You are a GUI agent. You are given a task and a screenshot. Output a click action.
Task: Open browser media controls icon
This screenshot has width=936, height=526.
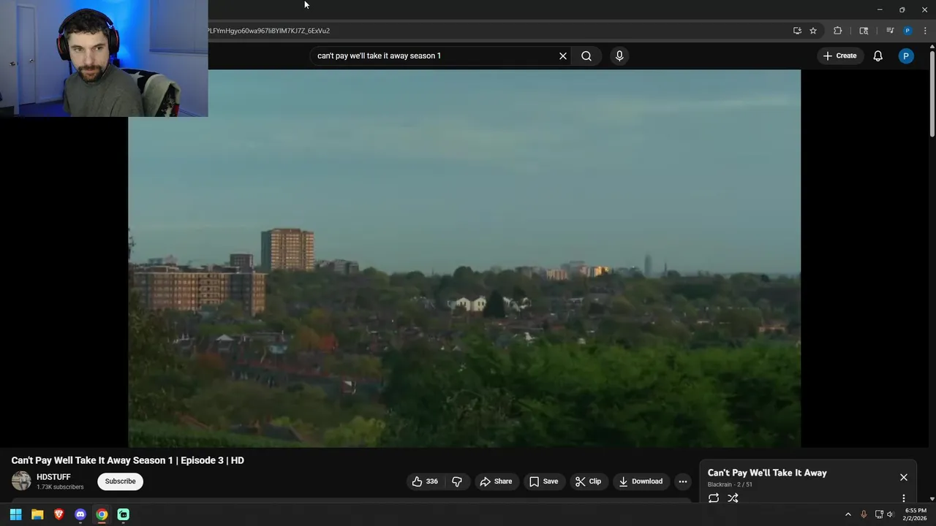click(890, 31)
